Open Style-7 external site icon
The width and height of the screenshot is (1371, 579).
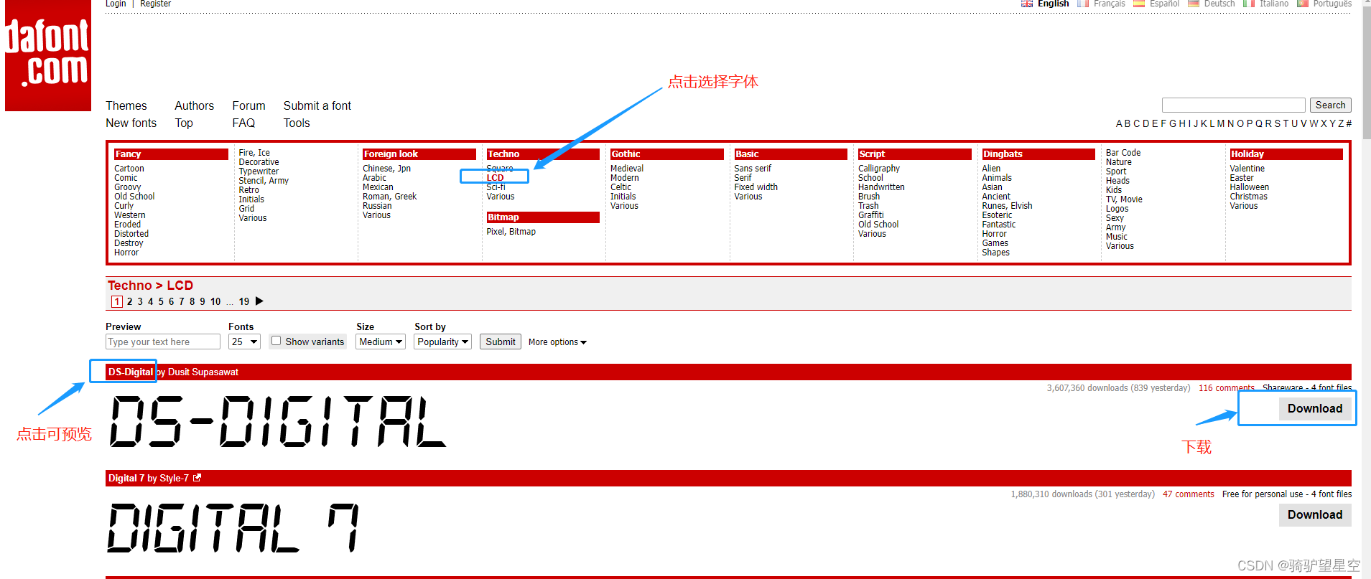tap(197, 478)
